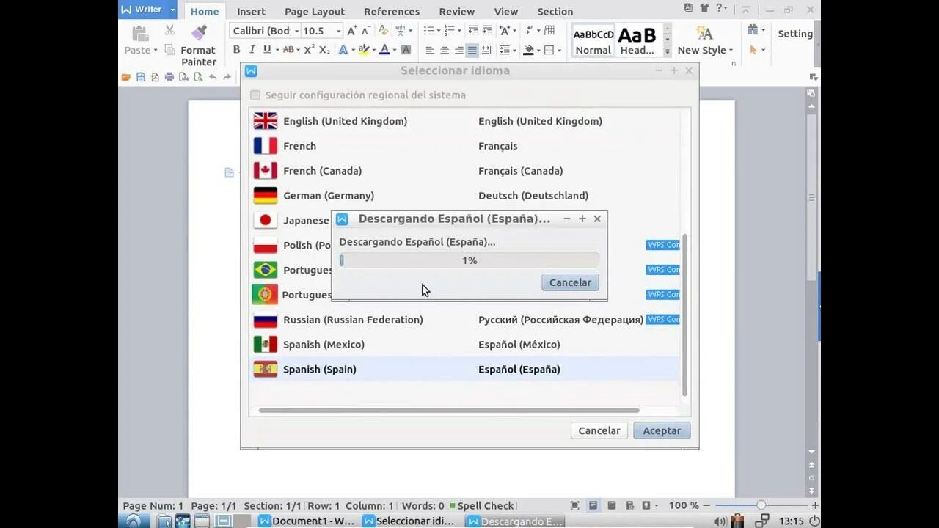Click Aceptar in Seleccionar idioma dialog
939x528 pixels.
coord(662,430)
